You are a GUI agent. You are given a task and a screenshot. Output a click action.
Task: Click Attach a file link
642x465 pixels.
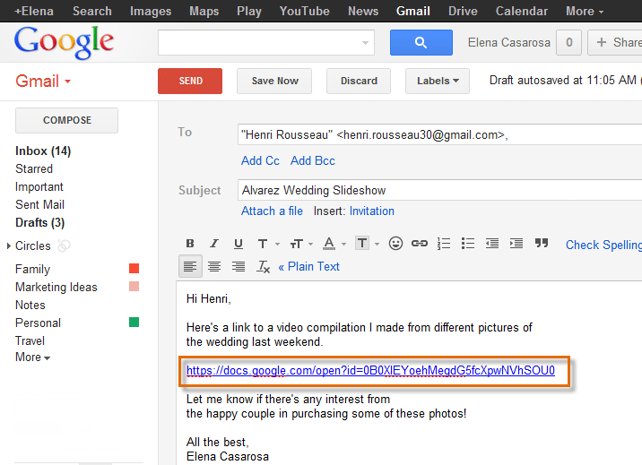coord(272,211)
